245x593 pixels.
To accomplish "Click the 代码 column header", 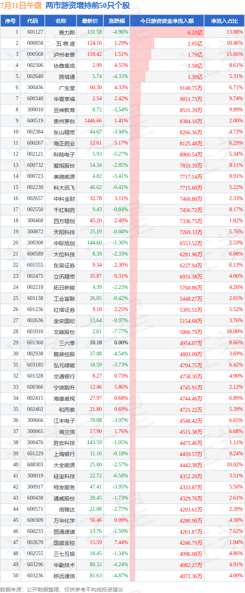I will (33, 21).
